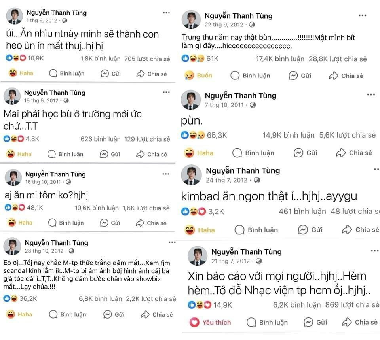Toggle the Yêu thích reaction on the 'Nhạc viện' post

(210, 322)
